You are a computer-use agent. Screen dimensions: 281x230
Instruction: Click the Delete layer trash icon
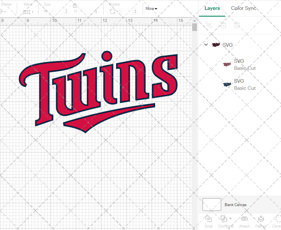237,25
